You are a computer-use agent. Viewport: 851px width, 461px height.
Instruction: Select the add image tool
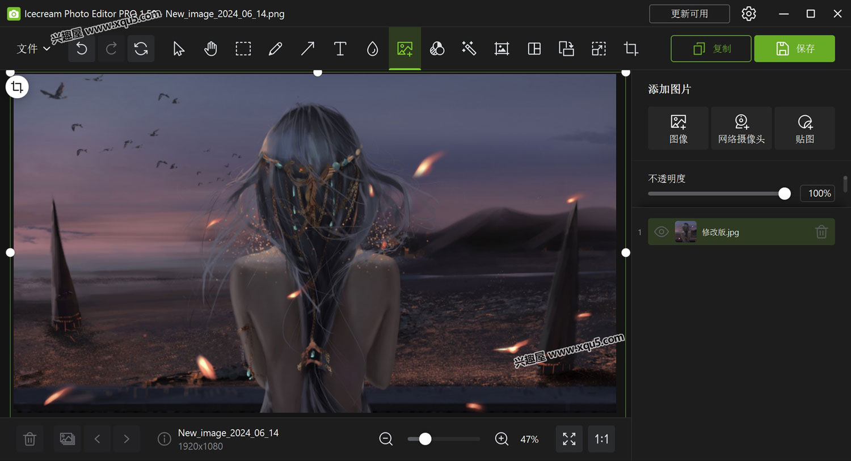pos(405,49)
